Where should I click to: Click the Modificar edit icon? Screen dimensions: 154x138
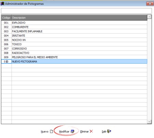click(x=73, y=131)
